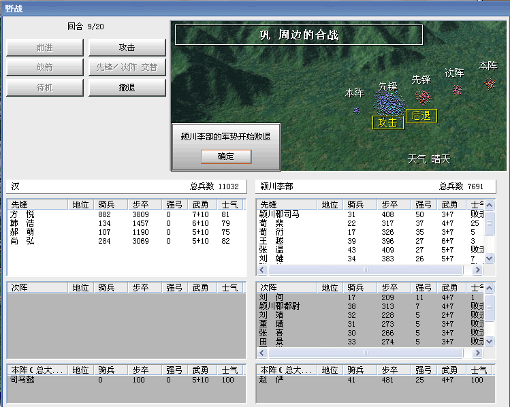Click 士气 header in Han 先锋 table
The width and height of the screenshot is (510, 407).
[229, 204]
